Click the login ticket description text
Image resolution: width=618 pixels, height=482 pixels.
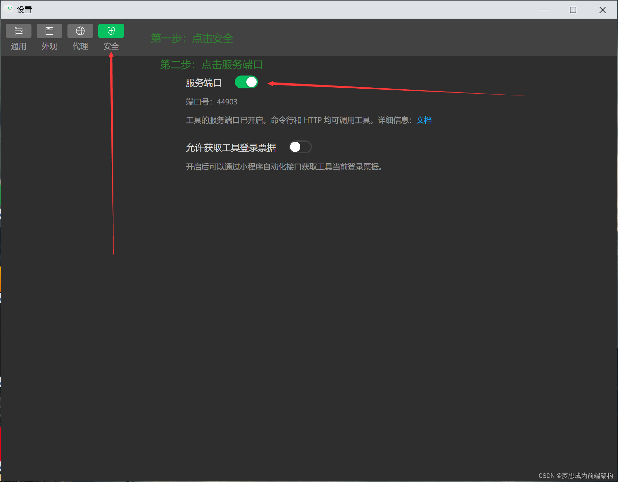point(284,167)
